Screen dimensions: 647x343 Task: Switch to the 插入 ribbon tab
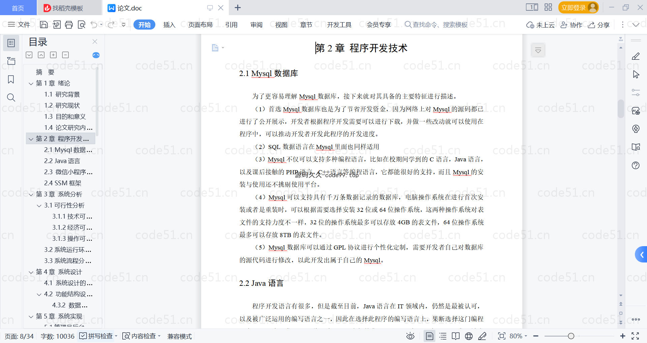click(x=169, y=25)
